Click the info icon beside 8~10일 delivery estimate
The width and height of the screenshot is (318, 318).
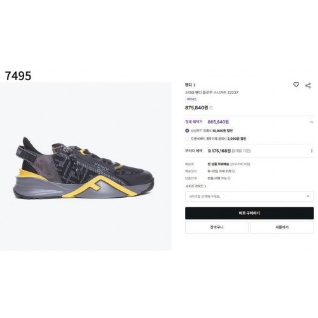click(x=233, y=171)
